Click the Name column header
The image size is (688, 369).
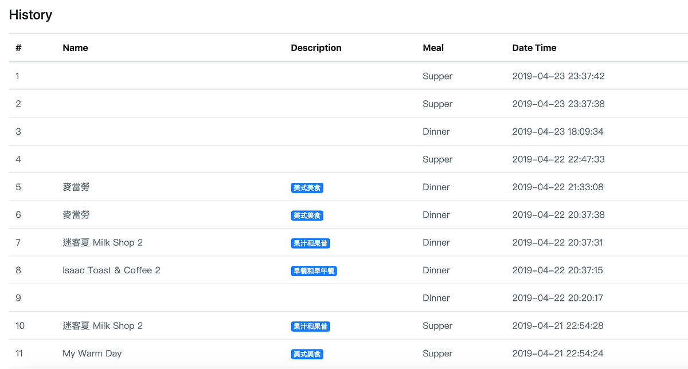point(75,48)
